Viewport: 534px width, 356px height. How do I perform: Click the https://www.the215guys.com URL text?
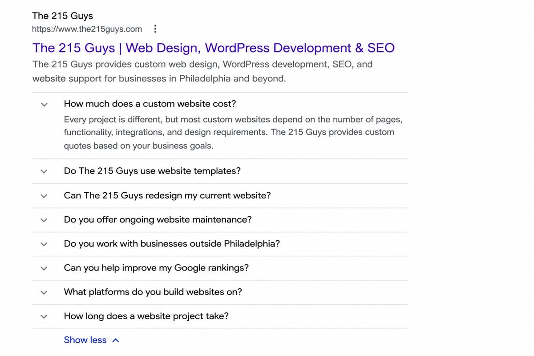pos(87,29)
